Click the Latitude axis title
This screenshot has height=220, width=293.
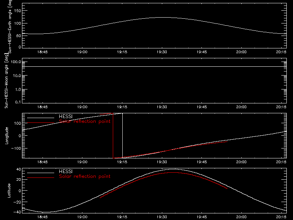[x=9, y=191]
